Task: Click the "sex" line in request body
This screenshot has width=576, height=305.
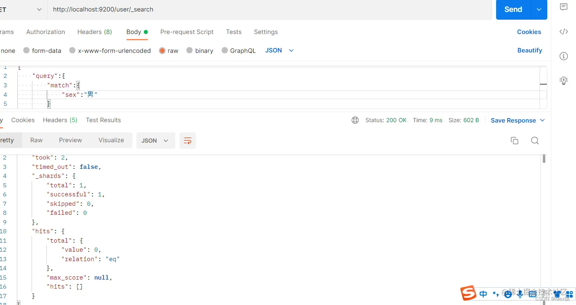Action: tap(79, 95)
